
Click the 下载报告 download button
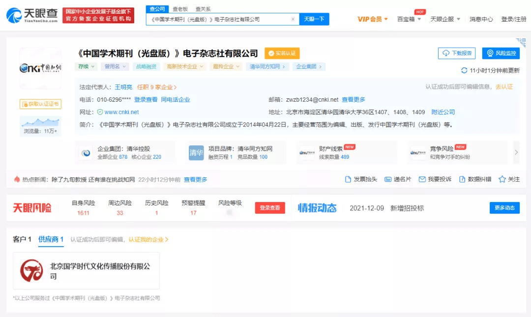click(457, 53)
